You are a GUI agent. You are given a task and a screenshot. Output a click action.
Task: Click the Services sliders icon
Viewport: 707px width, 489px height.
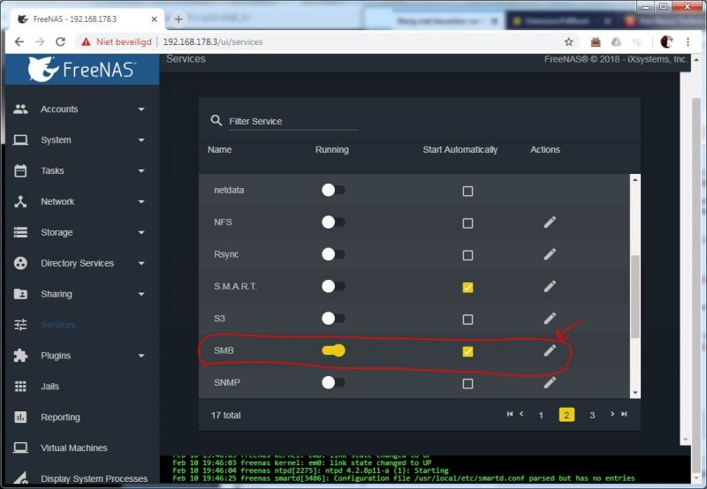pos(20,325)
